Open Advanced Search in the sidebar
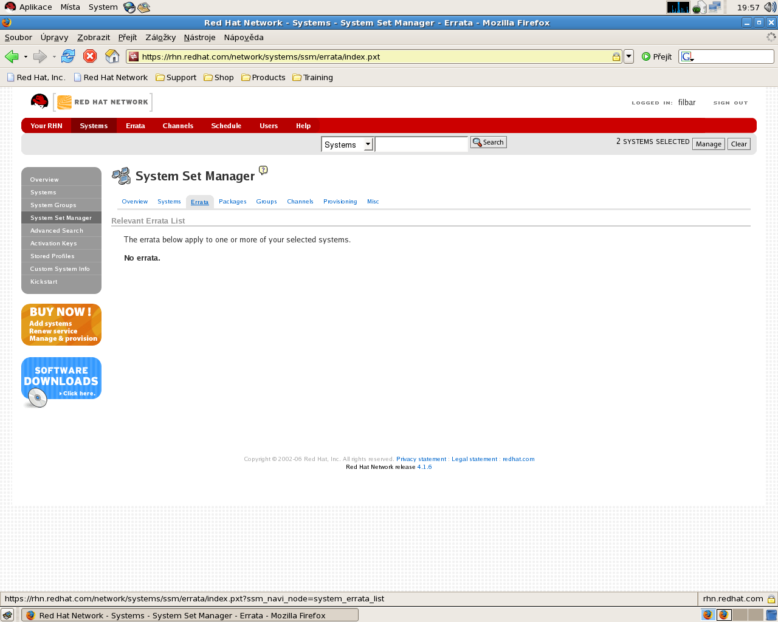Viewport: 778px width, 622px height. pyautogui.click(x=61, y=231)
